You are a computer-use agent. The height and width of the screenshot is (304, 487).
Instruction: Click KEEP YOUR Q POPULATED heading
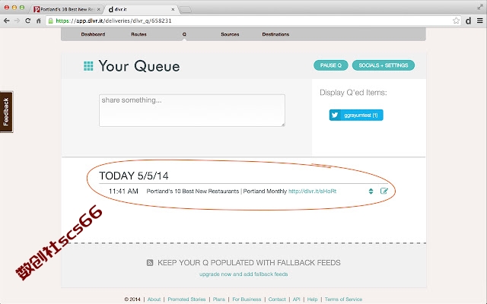pyautogui.click(x=249, y=263)
